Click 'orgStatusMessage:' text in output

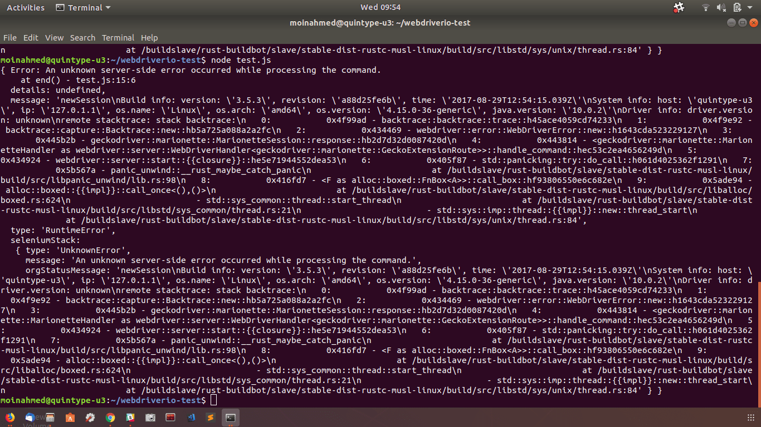(68, 270)
